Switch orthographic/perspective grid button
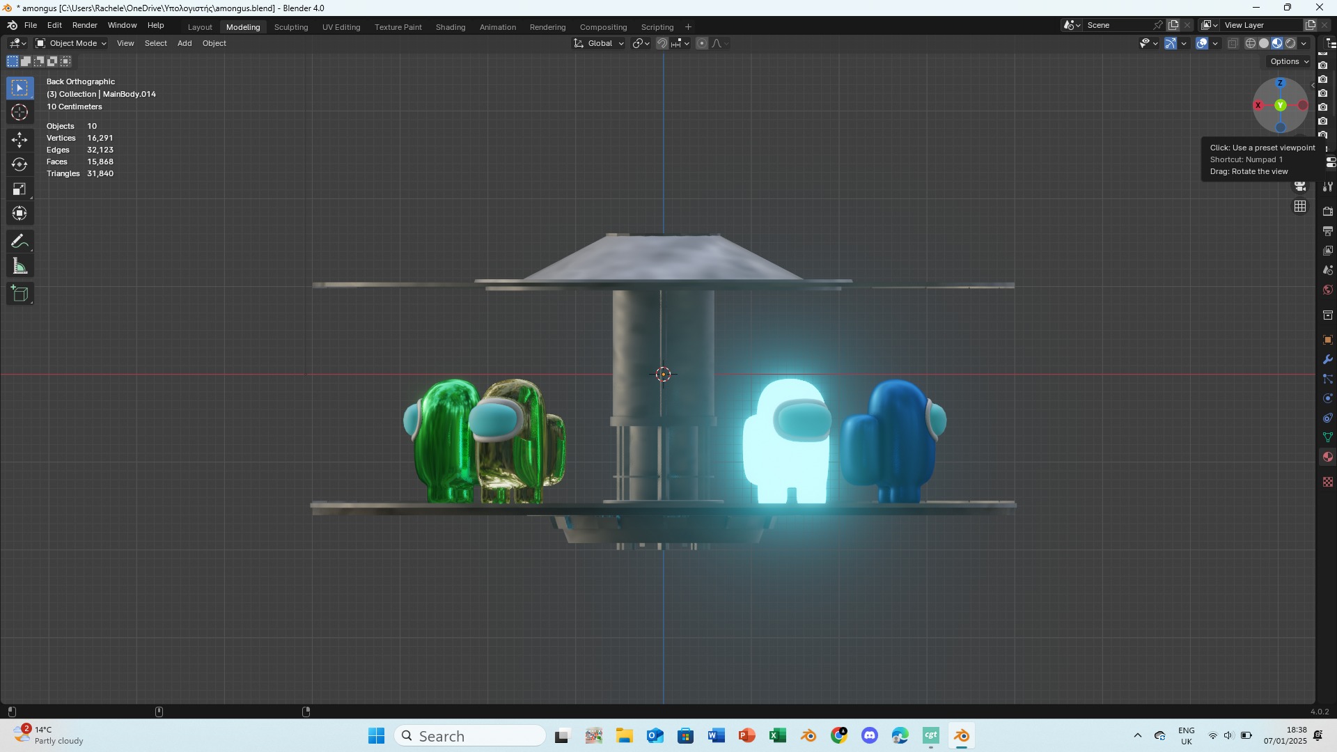The height and width of the screenshot is (752, 1337). click(x=1300, y=207)
